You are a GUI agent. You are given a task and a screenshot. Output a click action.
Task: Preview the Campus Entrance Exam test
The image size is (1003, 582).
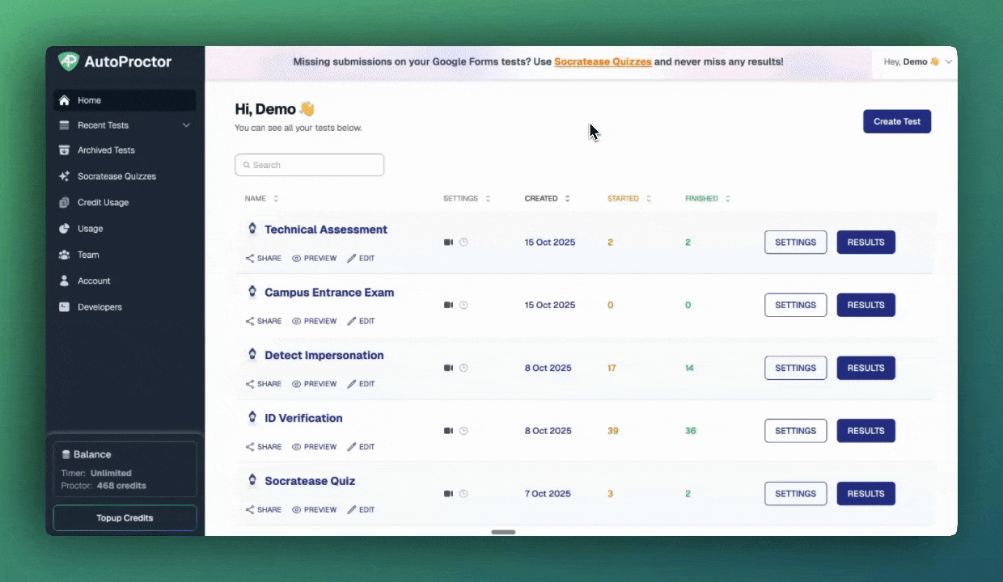coord(315,321)
